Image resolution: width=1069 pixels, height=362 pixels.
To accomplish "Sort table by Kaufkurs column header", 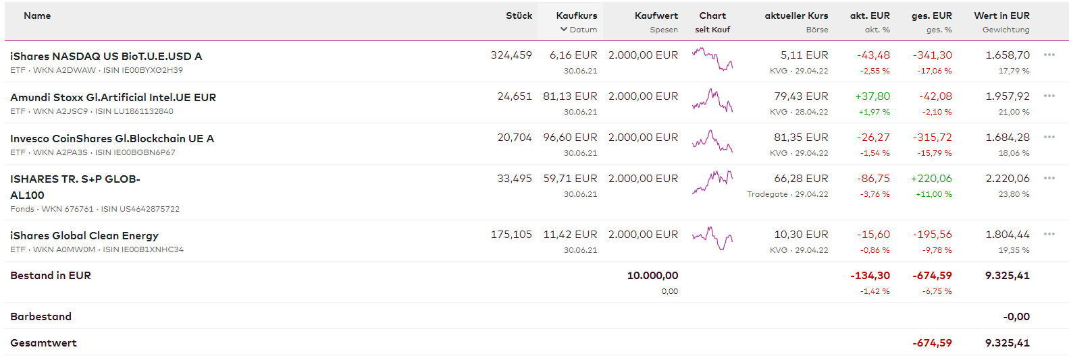I will [x=576, y=16].
